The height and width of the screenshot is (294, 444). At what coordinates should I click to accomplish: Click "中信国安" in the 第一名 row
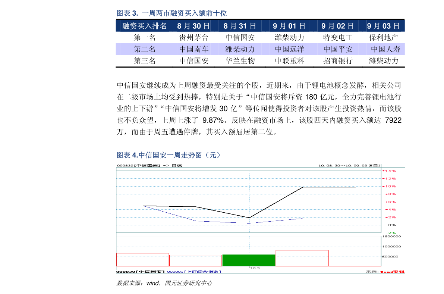(x=240, y=37)
